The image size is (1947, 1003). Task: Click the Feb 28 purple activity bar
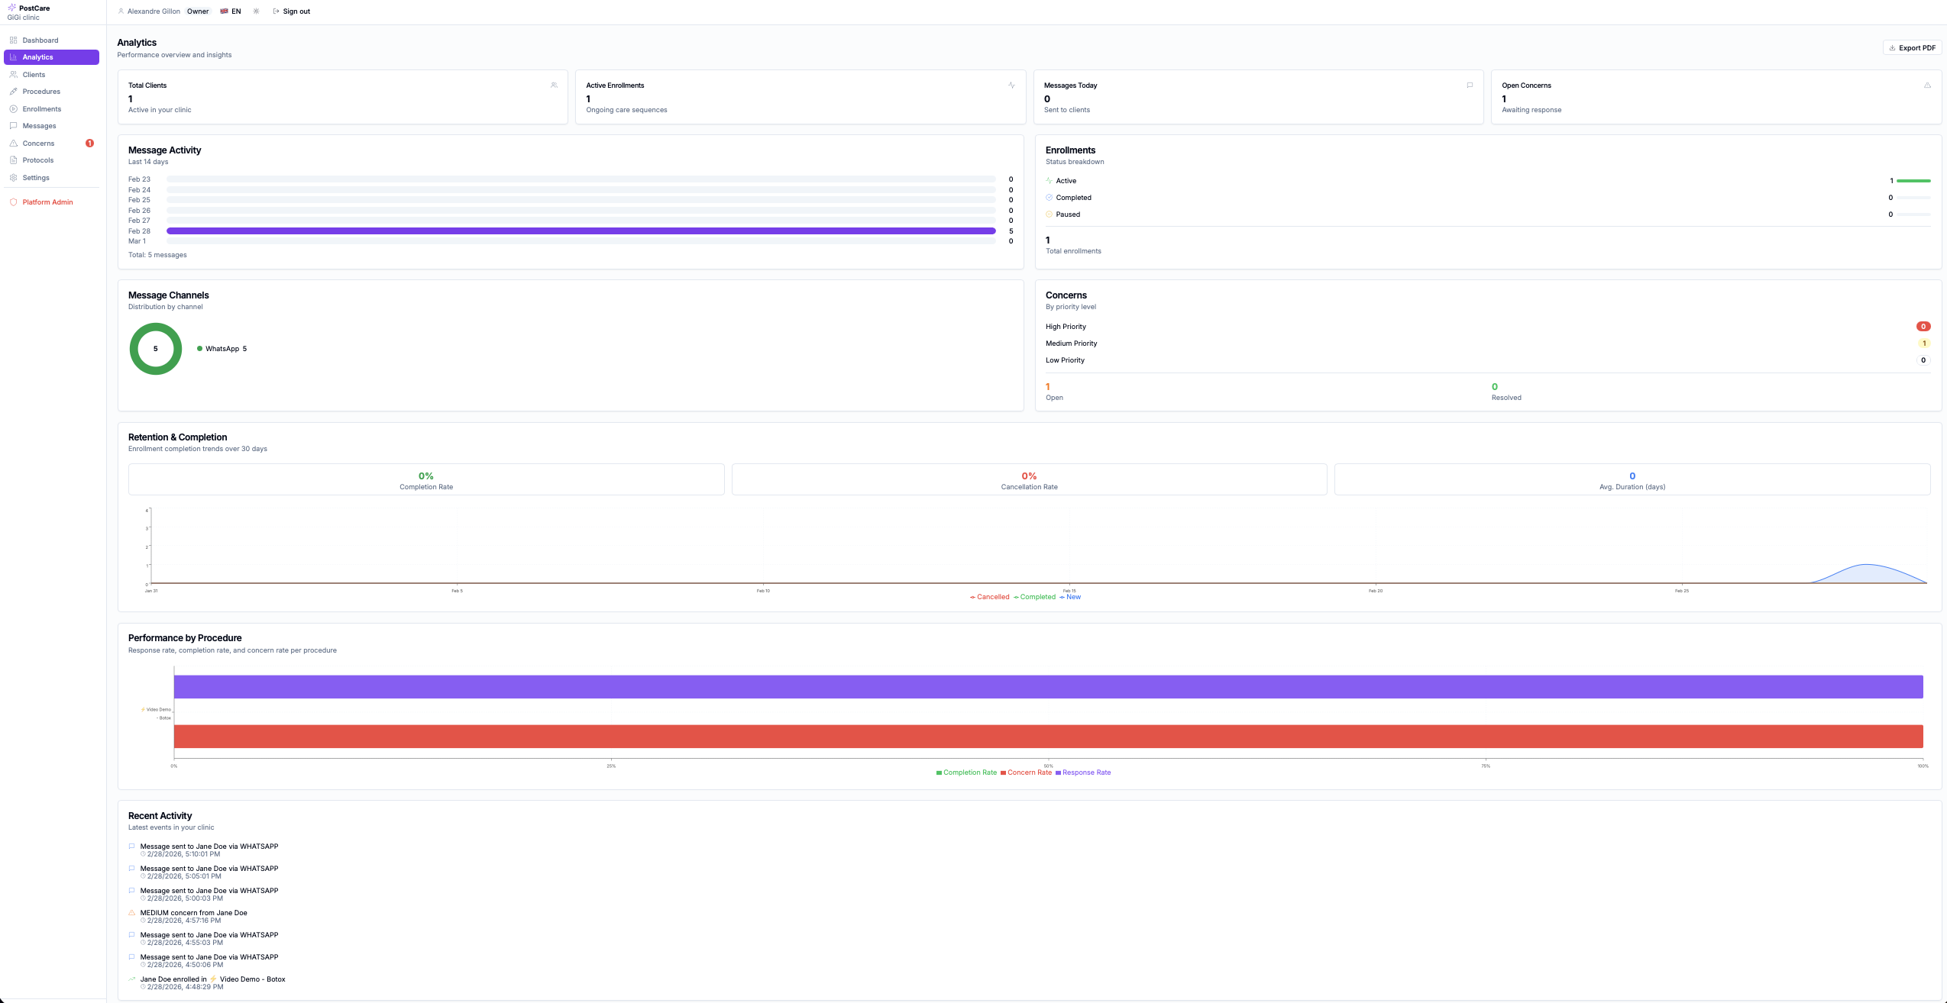[x=581, y=230]
